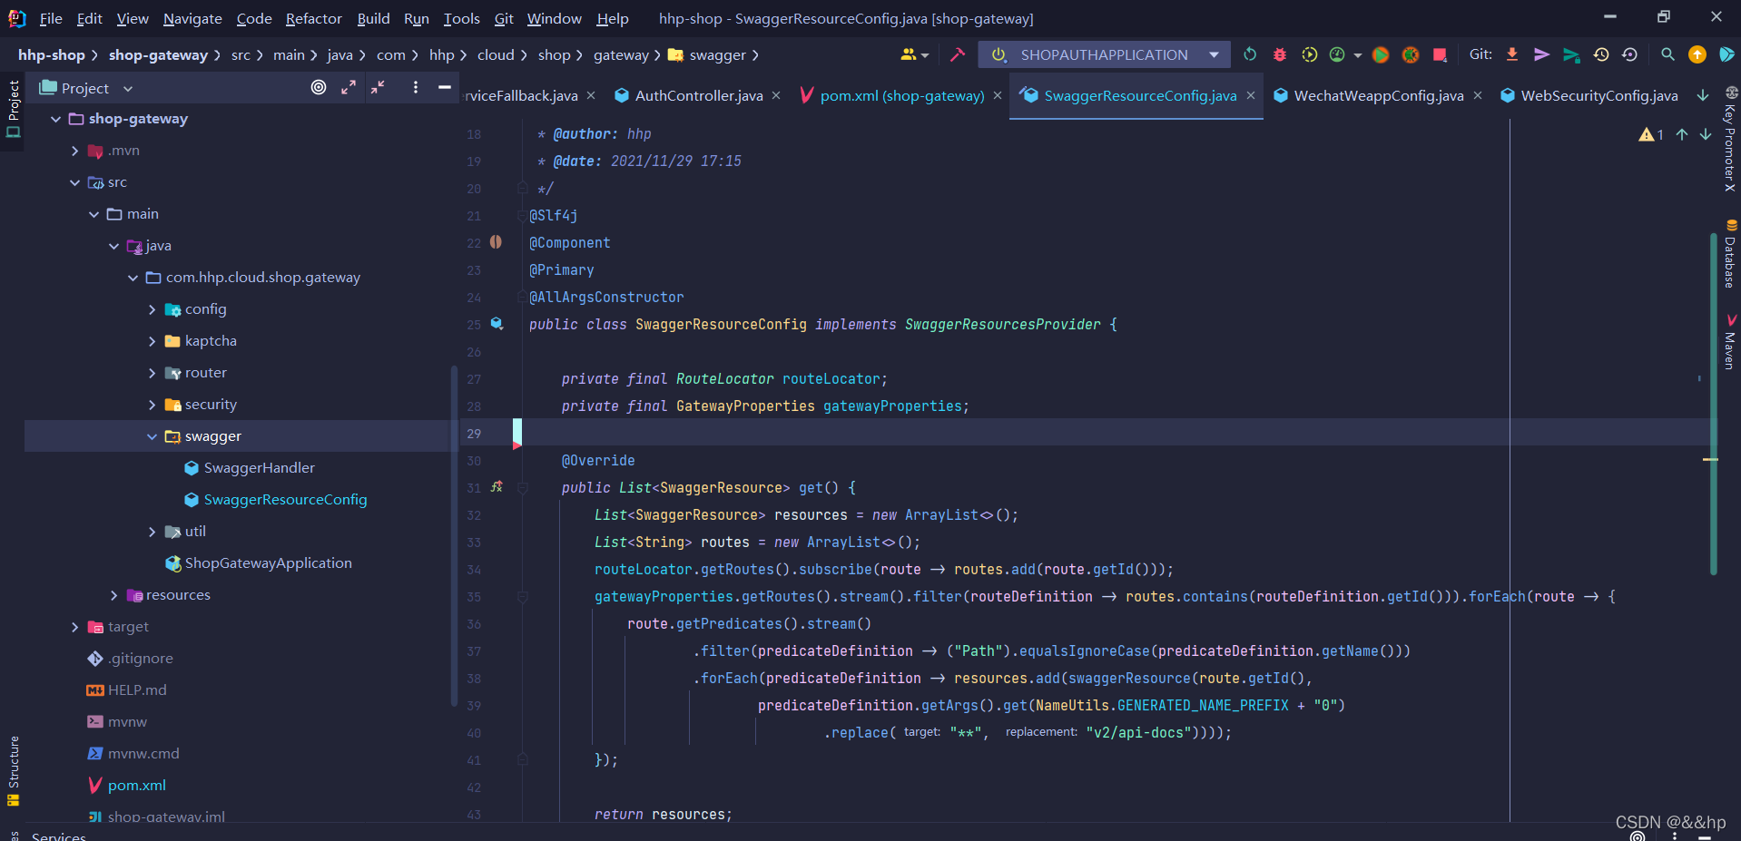Switch to the AuthController.java tab
This screenshot has width=1741, height=841.
pyautogui.click(x=697, y=95)
